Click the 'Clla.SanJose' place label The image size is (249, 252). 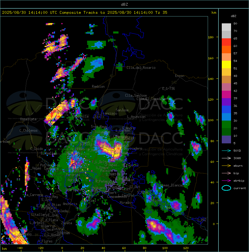(x=136, y=95)
